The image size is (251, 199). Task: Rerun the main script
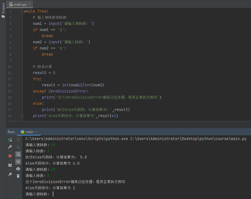10,140
